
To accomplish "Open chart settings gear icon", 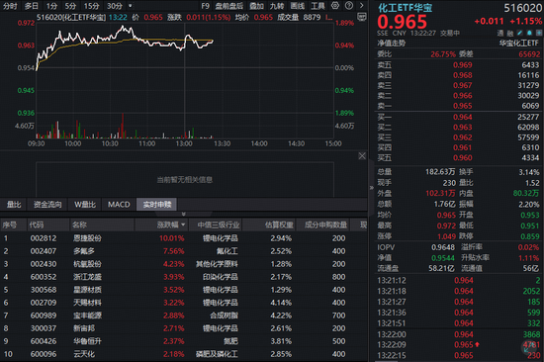I will click(x=335, y=6).
